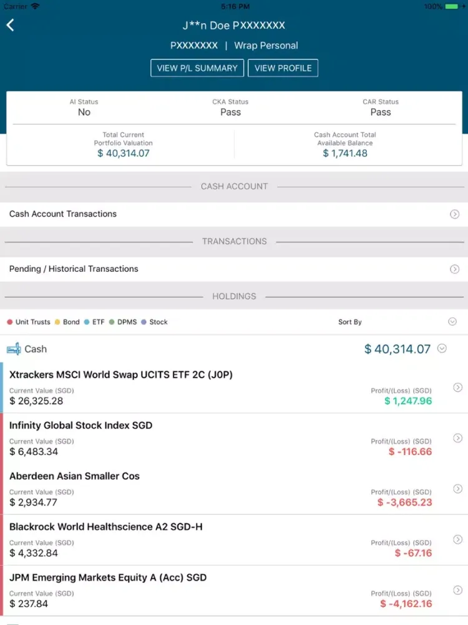Expand the Sort By dropdown chevron
Image resolution: width=468 pixels, height=625 pixels.
(452, 322)
